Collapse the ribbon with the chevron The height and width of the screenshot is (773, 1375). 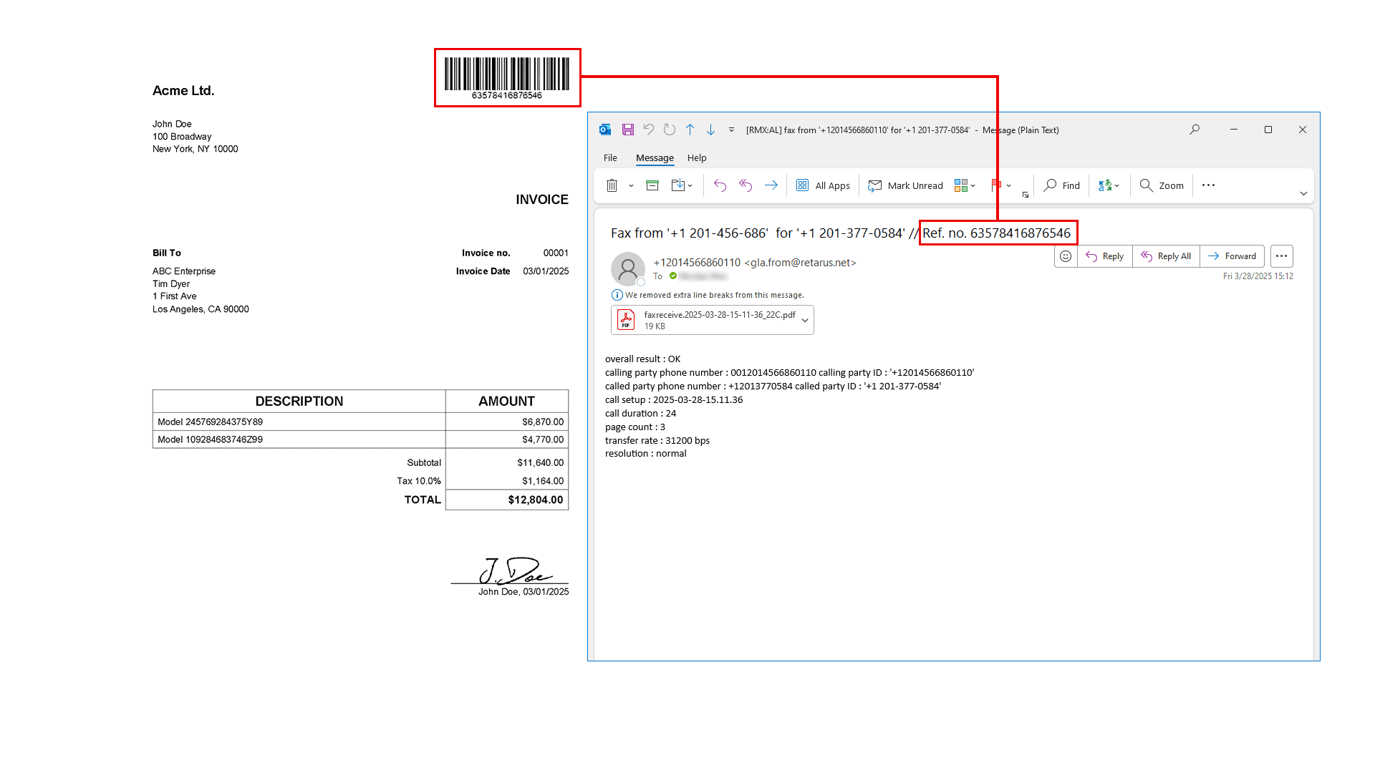(1303, 193)
